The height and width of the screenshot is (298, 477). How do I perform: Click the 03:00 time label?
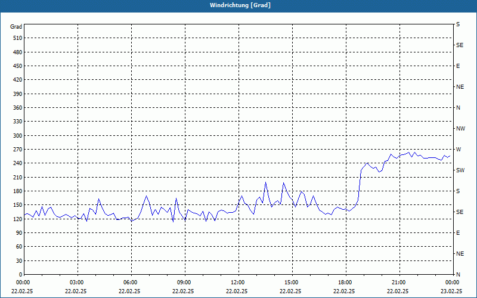(78, 283)
